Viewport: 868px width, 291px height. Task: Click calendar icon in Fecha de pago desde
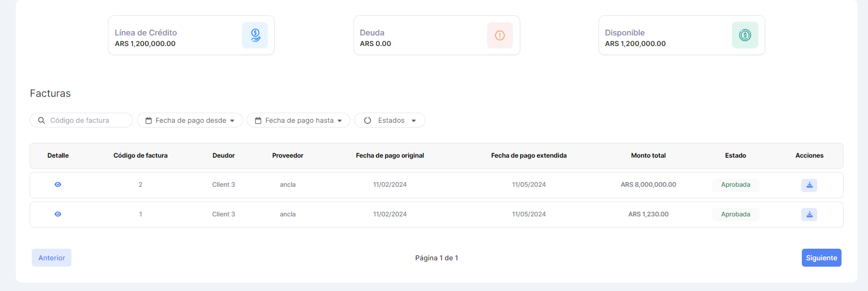149,121
